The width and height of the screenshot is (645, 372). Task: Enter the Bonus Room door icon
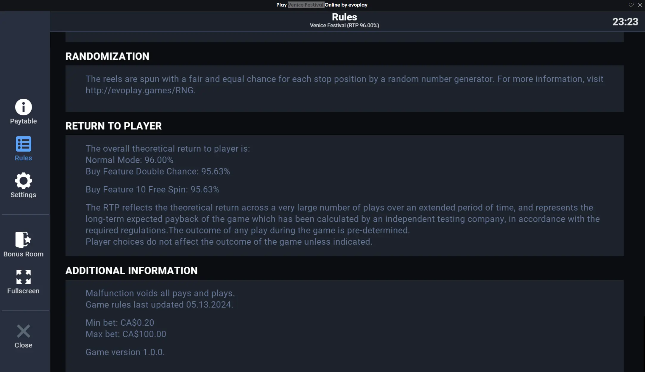[23, 240]
